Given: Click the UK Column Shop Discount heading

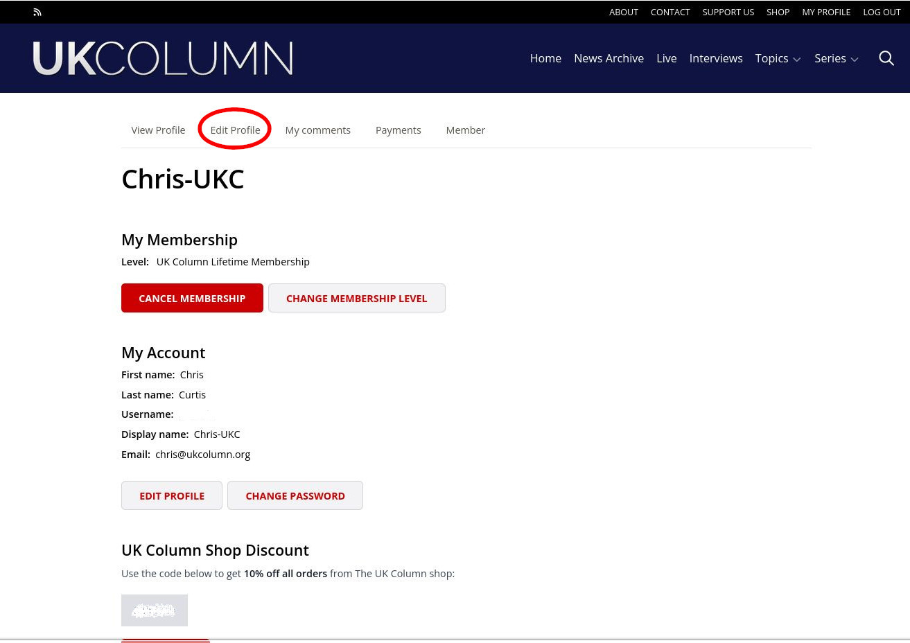Looking at the screenshot, I should [215, 550].
